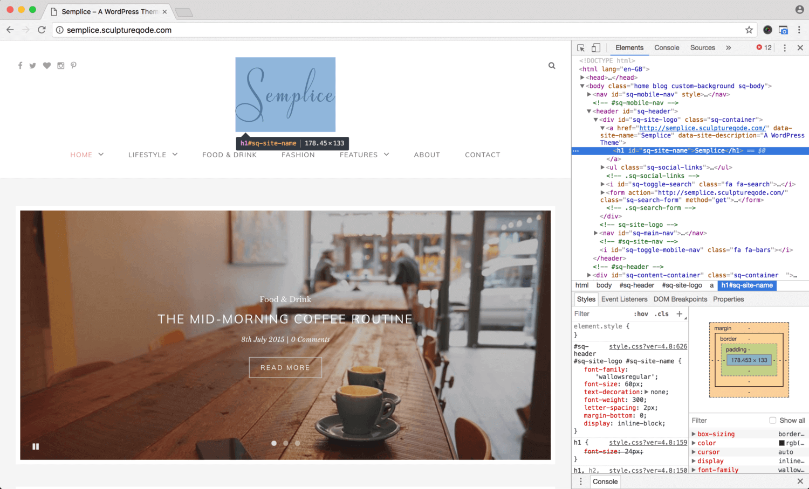Screen dimensions: 809x489
Task: Pause the slideshow with the pause button
Action: (x=36, y=446)
